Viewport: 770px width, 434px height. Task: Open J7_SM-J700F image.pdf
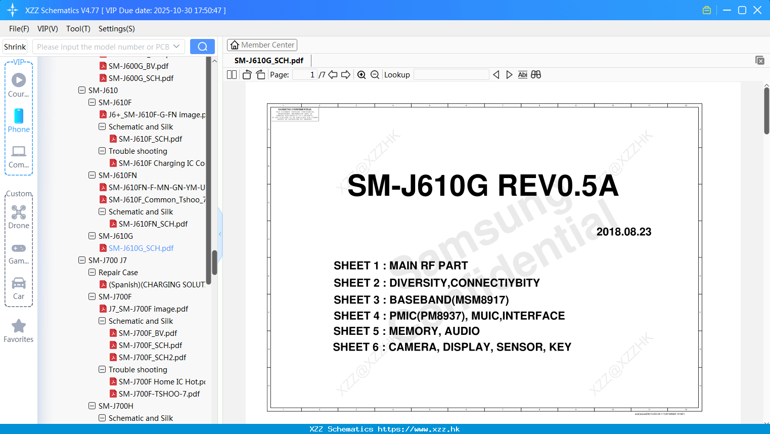click(x=148, y=309)
